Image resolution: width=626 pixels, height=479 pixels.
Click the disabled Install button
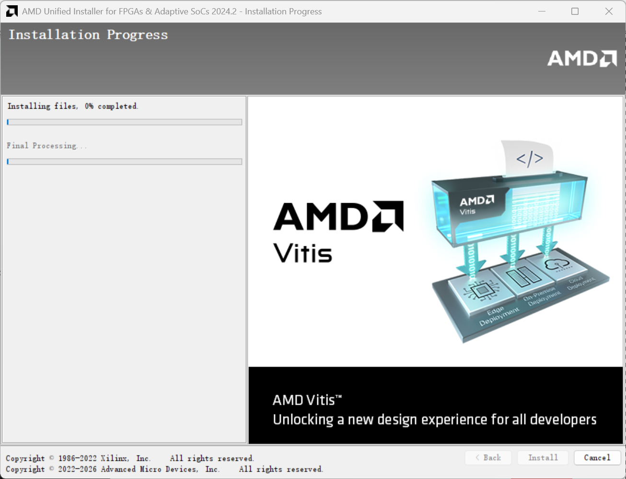tap(543, 458)
